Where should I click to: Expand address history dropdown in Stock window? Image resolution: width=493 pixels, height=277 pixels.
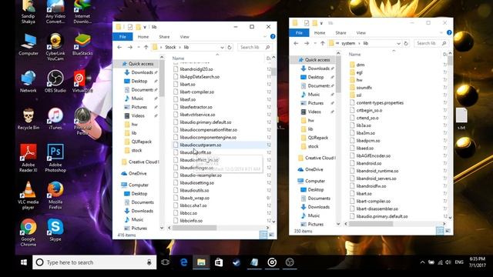point(222,48)
